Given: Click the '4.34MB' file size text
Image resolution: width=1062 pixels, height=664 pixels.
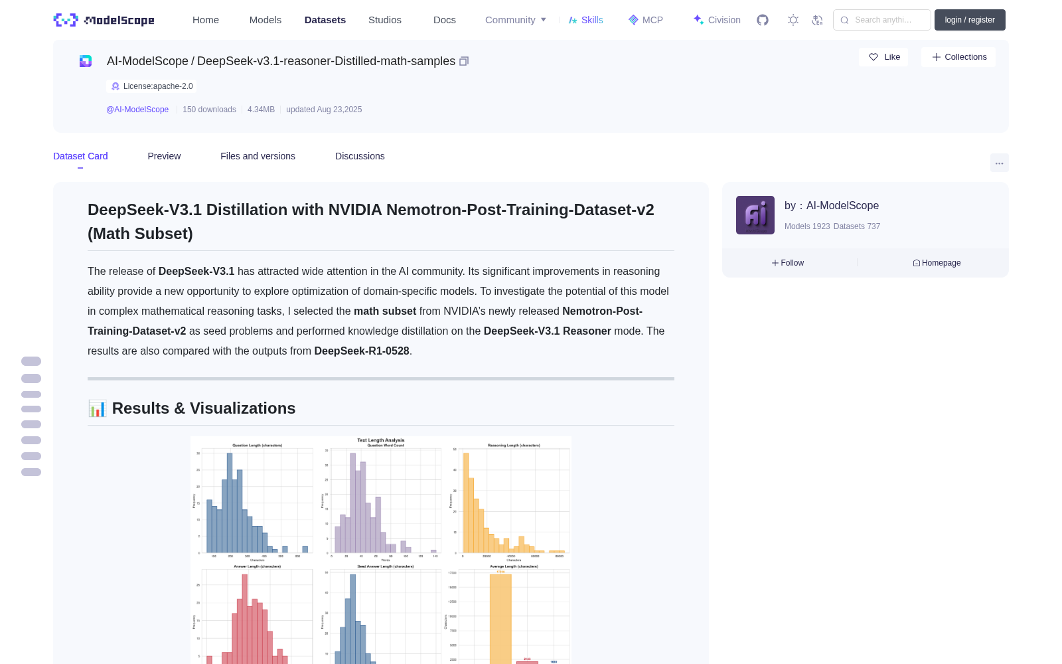Looking at the screenshot, I should tap(261, 110).
